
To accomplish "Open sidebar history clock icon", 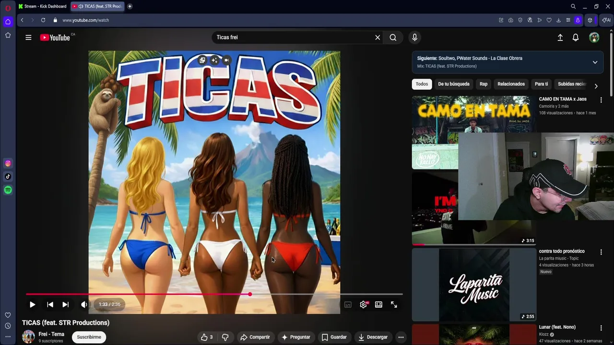I will click(x=8, y=326).
